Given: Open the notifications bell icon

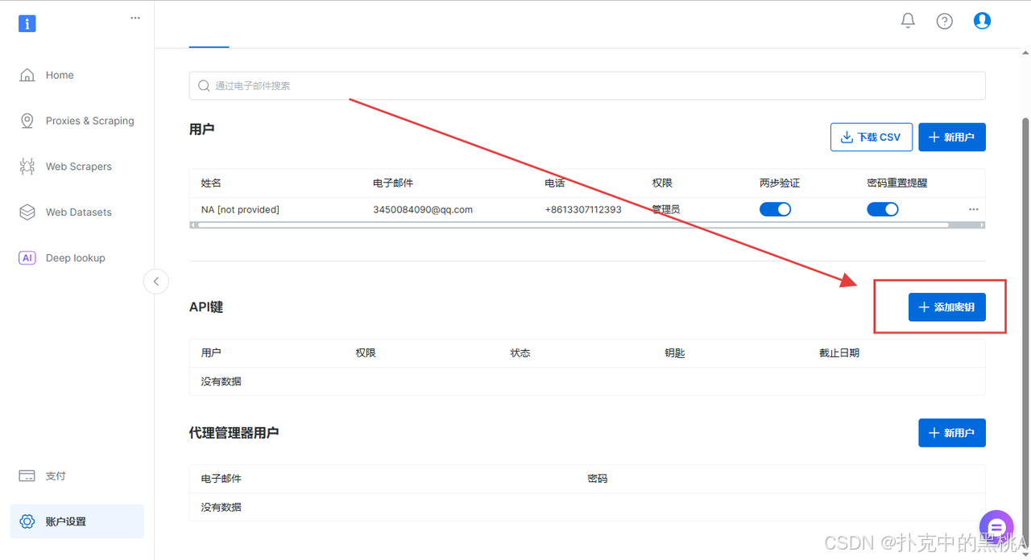Looking at the screenshot, I should coord(908,21).
